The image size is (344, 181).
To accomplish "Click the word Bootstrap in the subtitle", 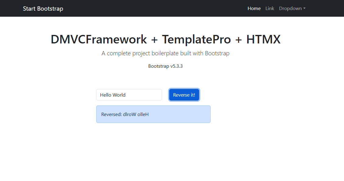I will 217,53.
